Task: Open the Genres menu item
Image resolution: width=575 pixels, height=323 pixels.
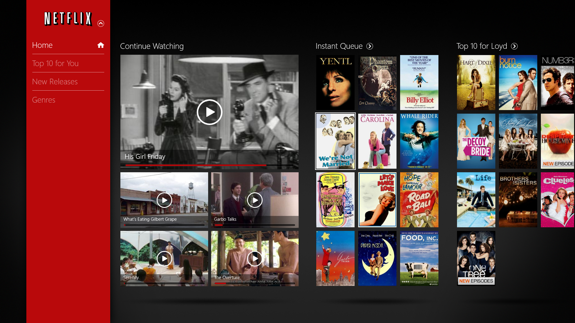Action: (x=43, y=99)
